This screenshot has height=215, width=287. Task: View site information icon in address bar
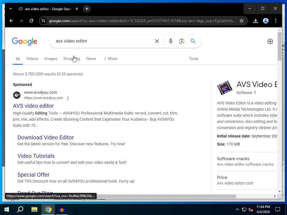click(x=43, y=21)
